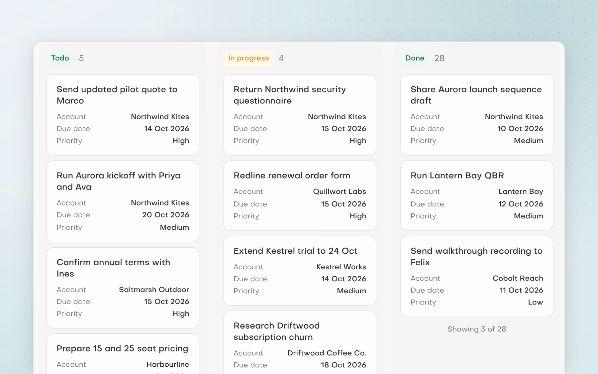Click the '12 Oct 2026' due date value
The image size is (598, 374).
[x=521, y=204]
